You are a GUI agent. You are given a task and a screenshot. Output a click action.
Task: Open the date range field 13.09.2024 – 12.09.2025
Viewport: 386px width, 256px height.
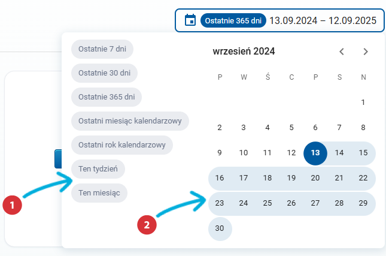323,20
